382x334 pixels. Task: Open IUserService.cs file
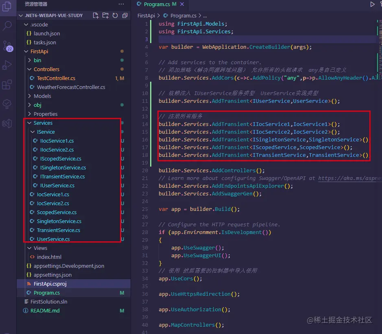click(x=74, y=185)
